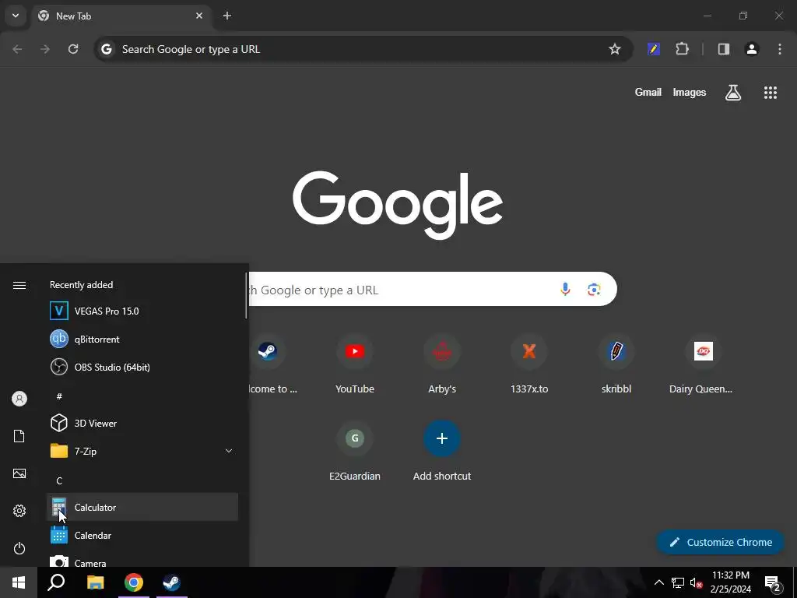Open the Search Labs flask icon
Image resolution: width=797 pixels, height=598 pixels.
click(x=732, y=93)
